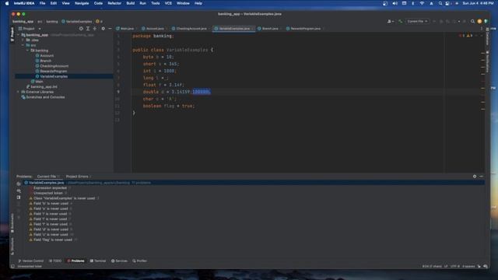498x280 pixels.
Task: Expand External Libraries node
Action: pos(19,92)
